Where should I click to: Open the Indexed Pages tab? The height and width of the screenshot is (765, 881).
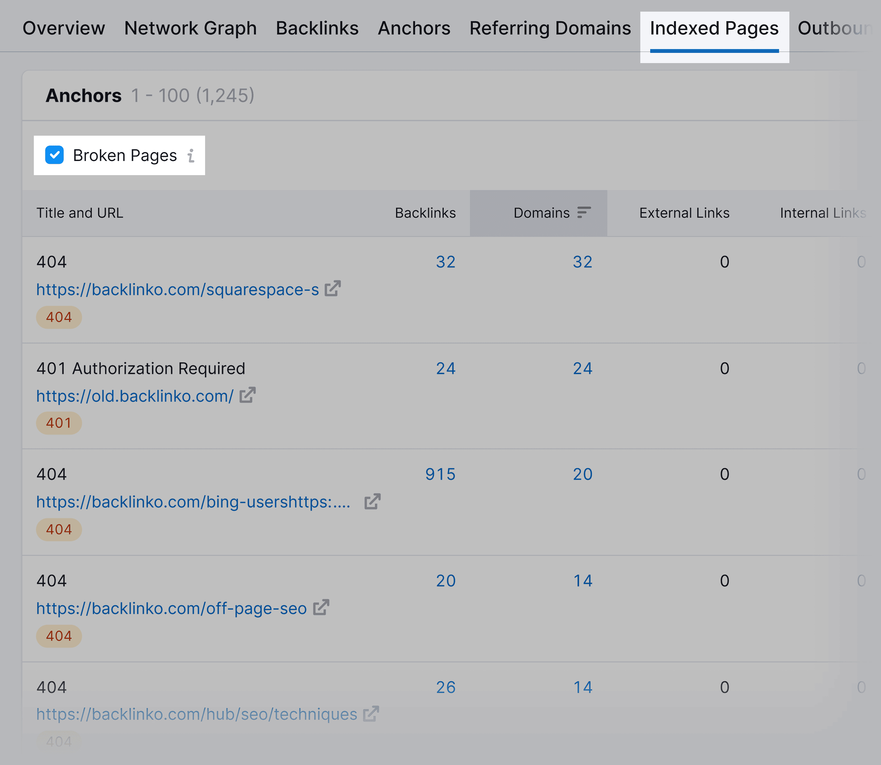point(713,26)
